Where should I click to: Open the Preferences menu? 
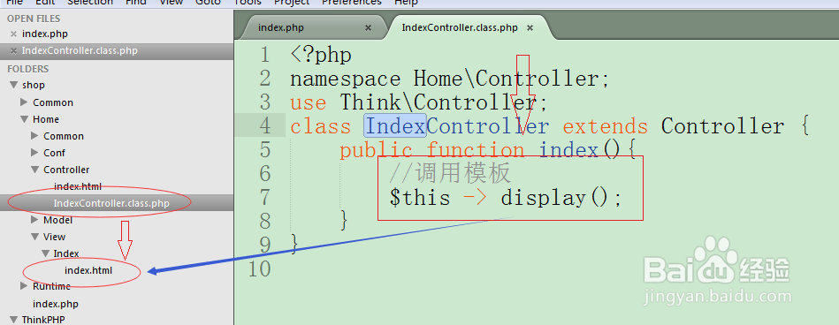click(352, 2)
